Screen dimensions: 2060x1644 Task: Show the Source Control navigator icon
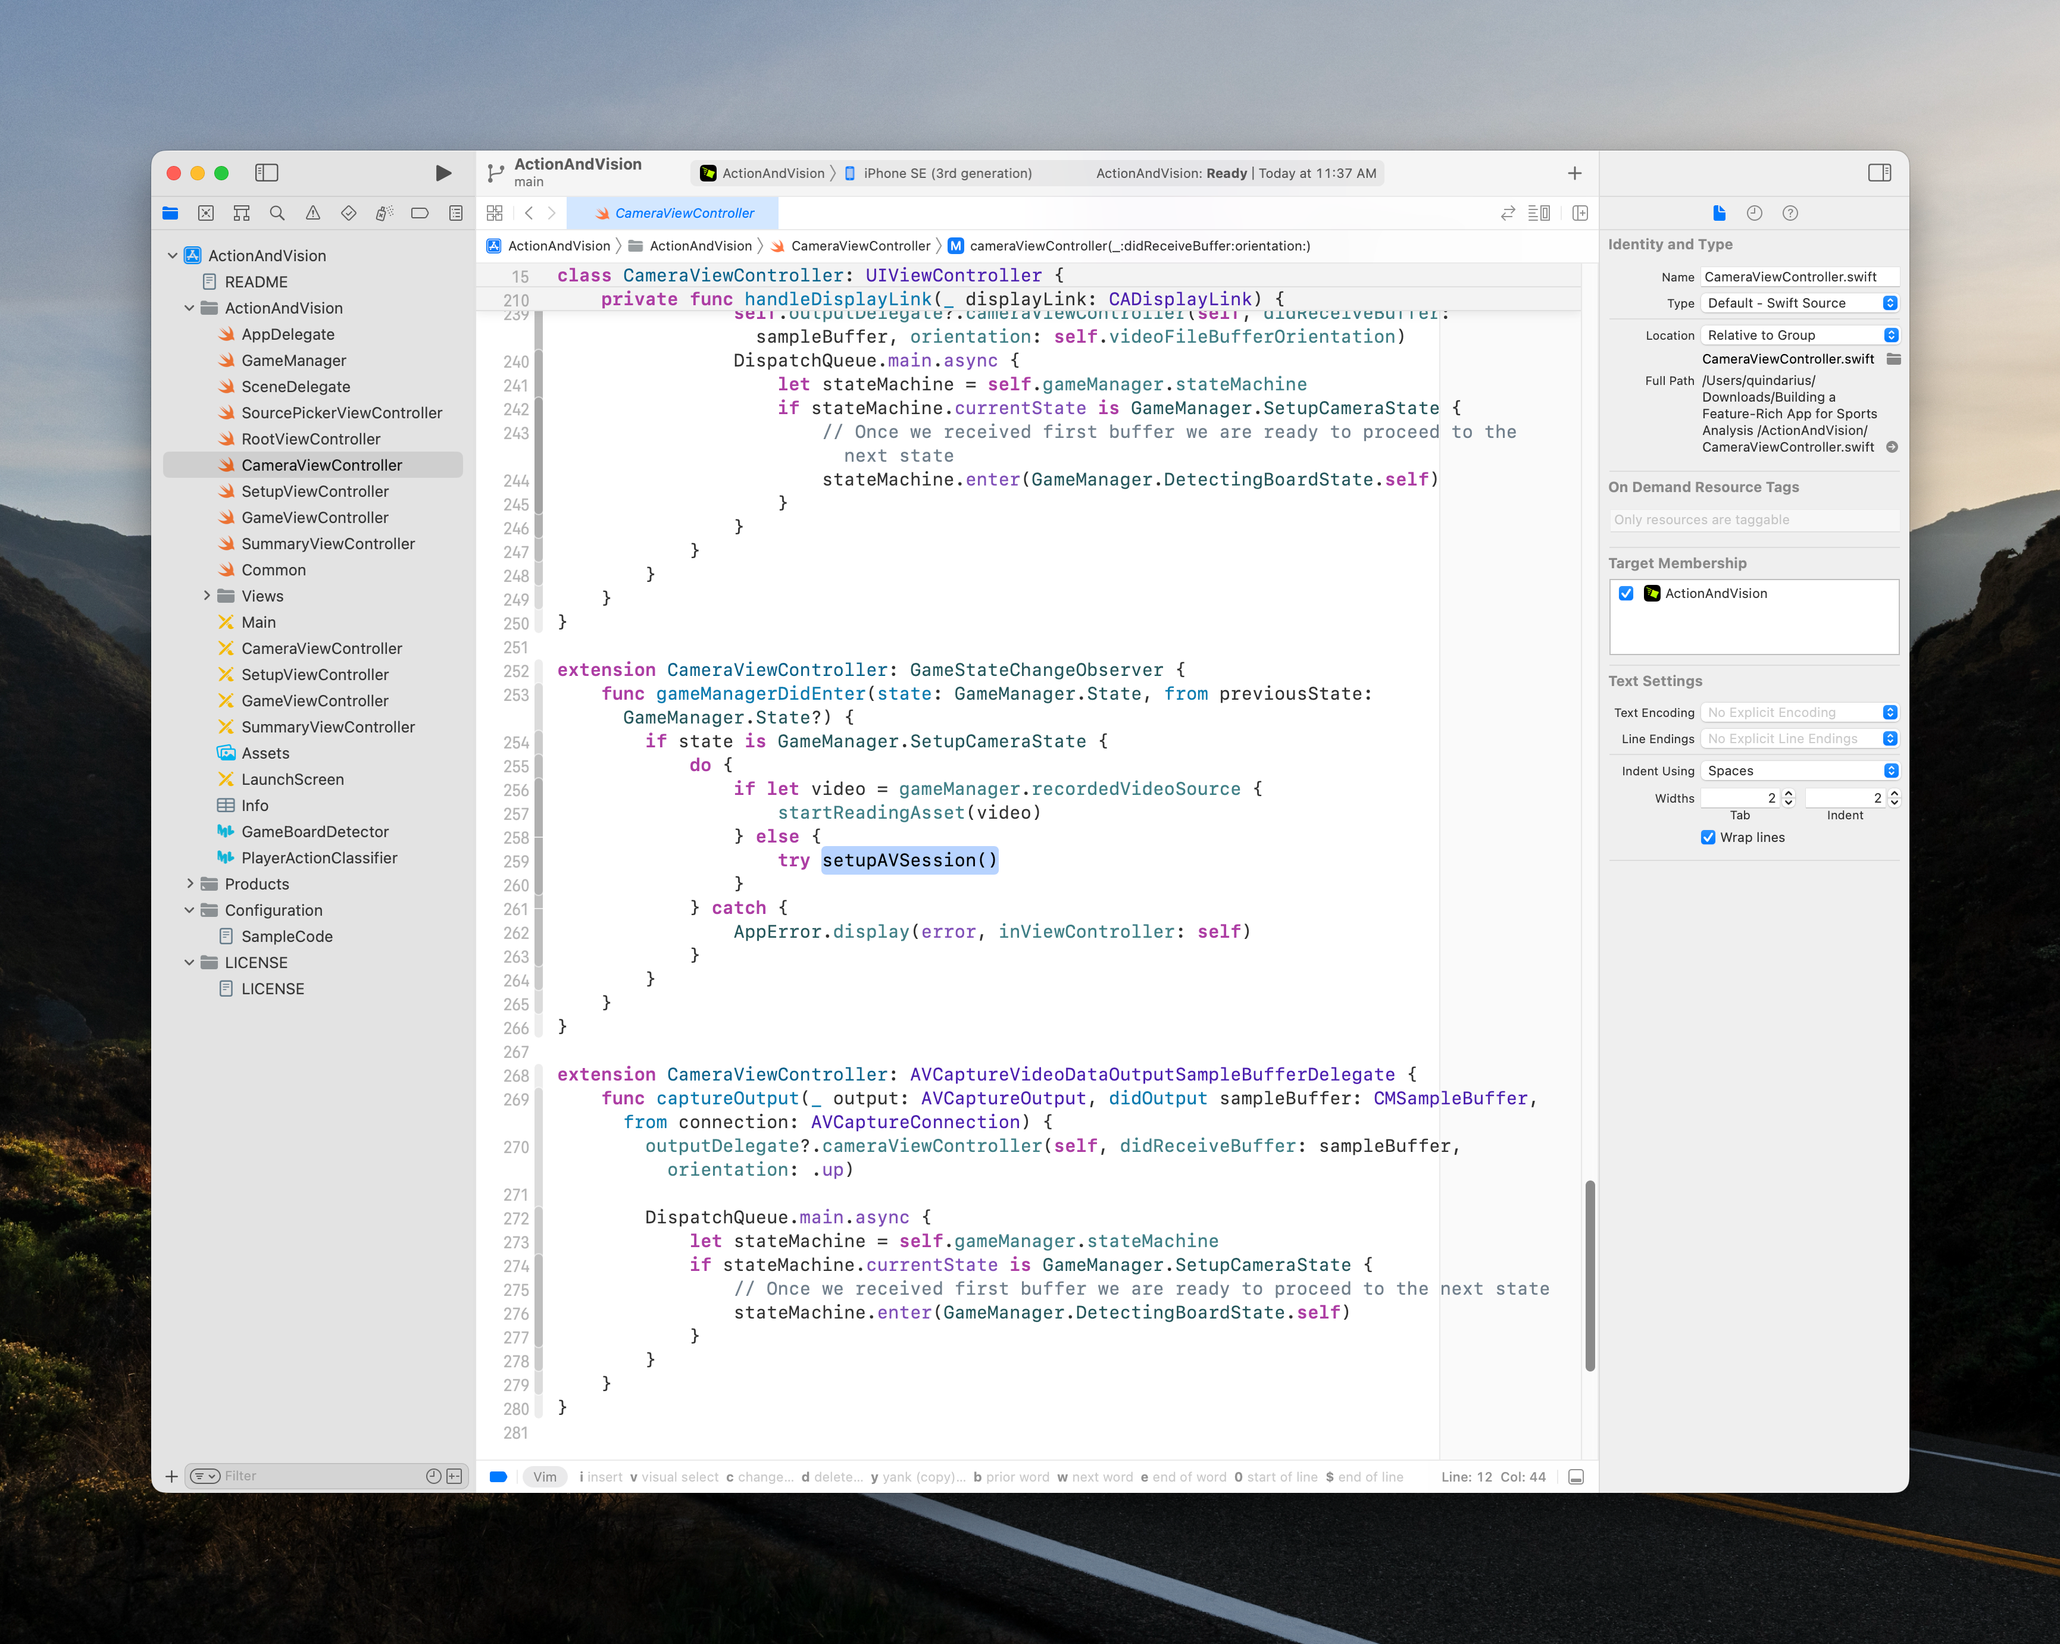coord(205,213)
